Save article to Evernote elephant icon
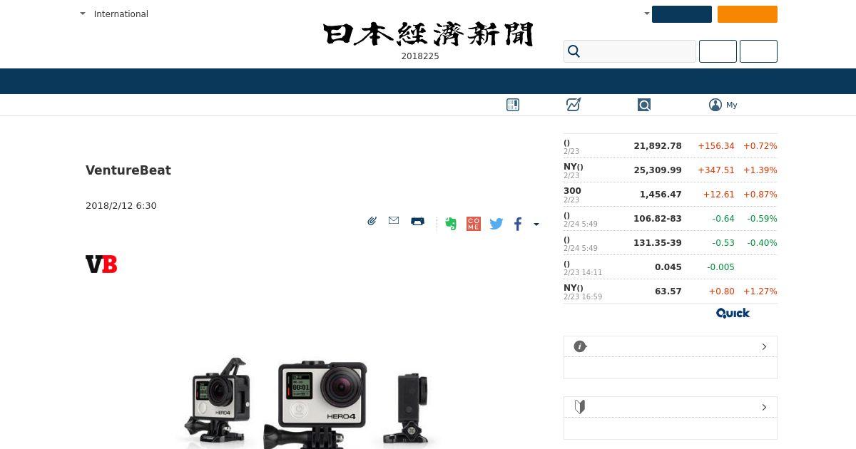This screenshot has height=449, width=856. click(x=450, y=224)
